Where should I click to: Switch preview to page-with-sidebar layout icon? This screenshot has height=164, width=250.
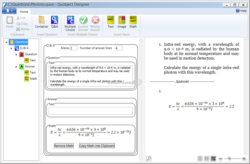pyautogui.click(x=213, y=159)
